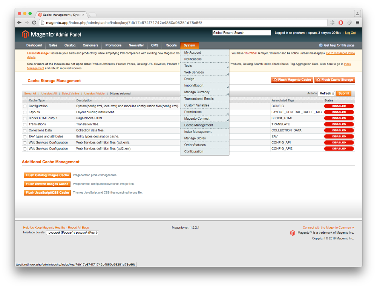Click the Flush Magento Cache button

(292, 80)
